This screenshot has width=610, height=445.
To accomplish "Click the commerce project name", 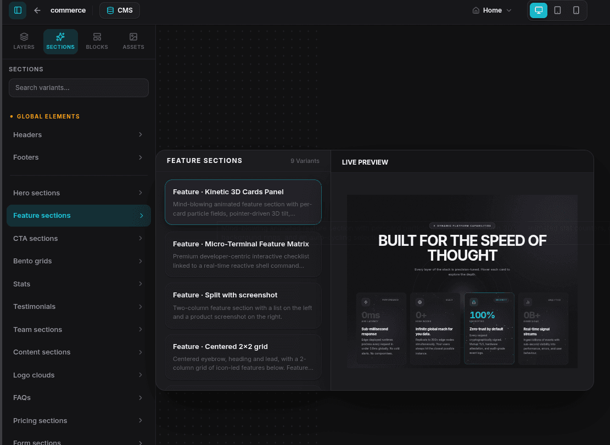I will 68,10.
